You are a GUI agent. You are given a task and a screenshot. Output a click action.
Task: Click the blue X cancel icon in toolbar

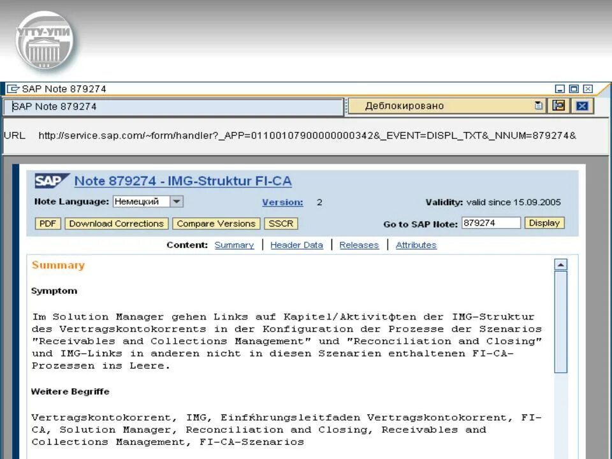[582, 106]
